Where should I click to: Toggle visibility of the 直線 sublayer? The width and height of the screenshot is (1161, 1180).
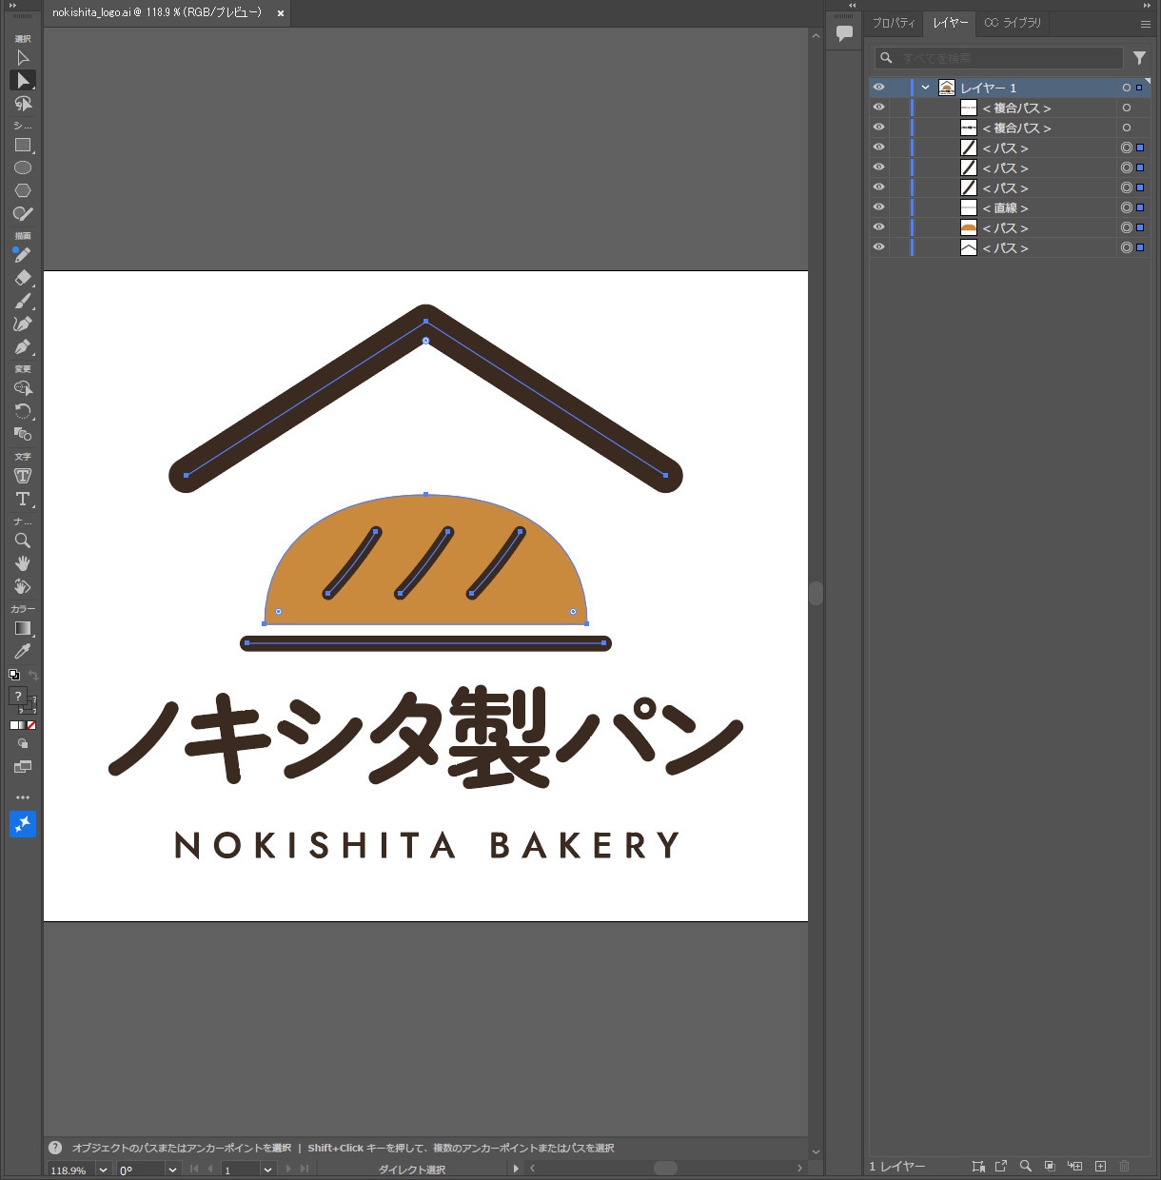coord(878,207)
